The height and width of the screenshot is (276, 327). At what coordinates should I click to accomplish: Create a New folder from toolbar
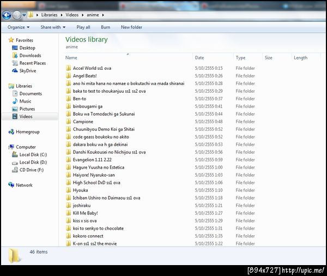(x=131, y=27)
